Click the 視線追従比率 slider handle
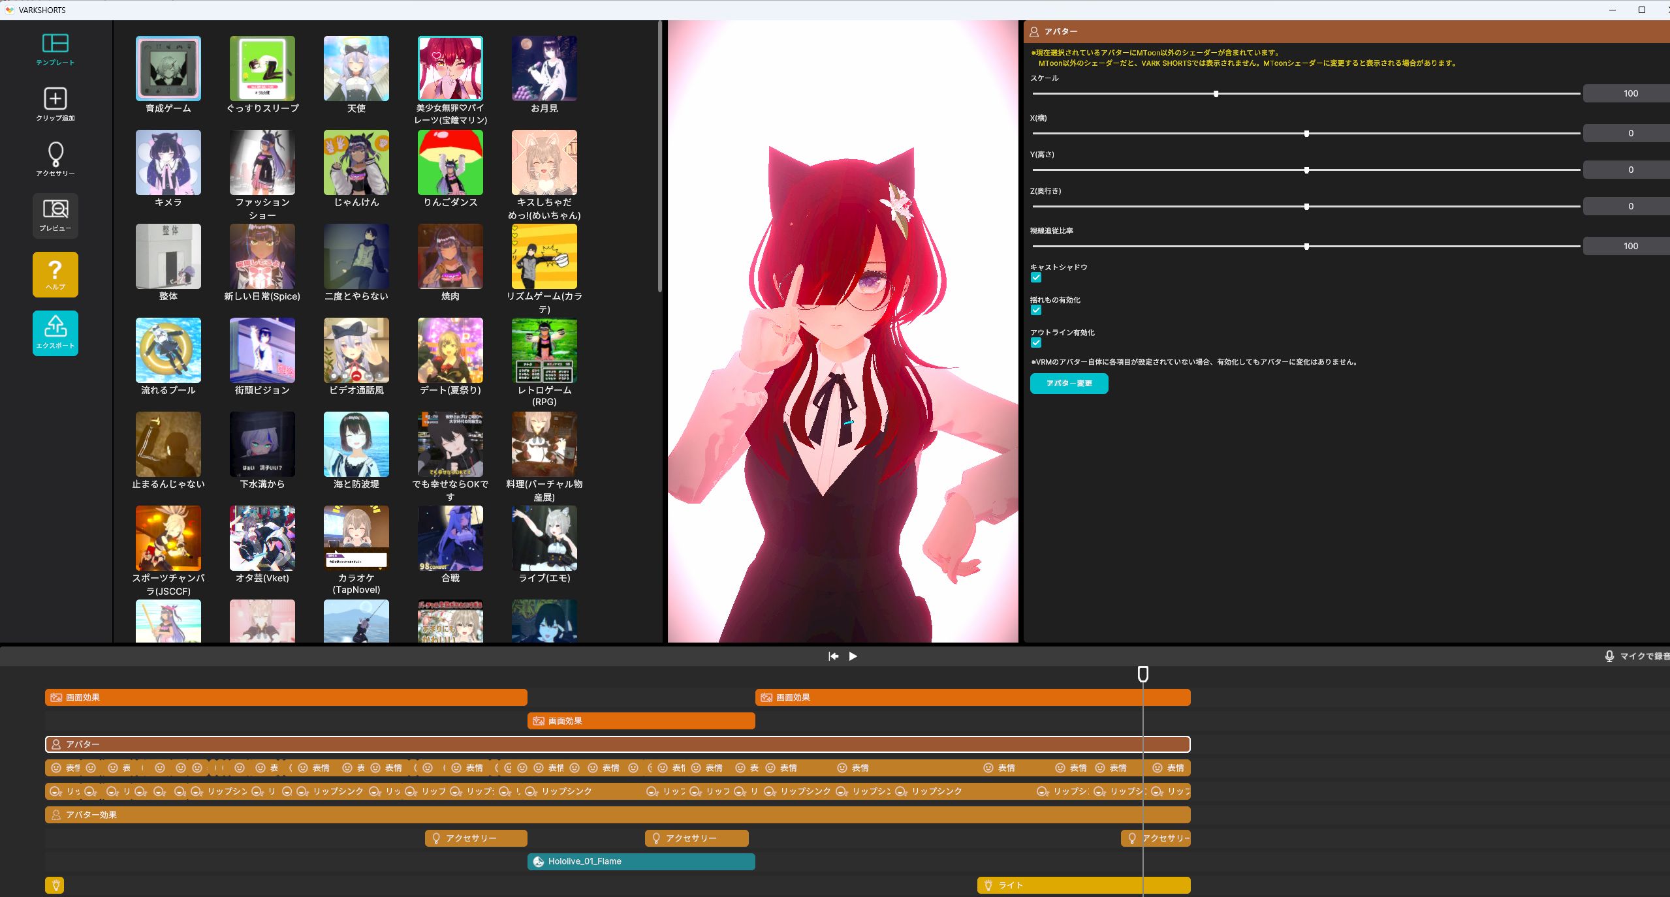This screenshot has height=897, width=1670. coord(1306,247)
